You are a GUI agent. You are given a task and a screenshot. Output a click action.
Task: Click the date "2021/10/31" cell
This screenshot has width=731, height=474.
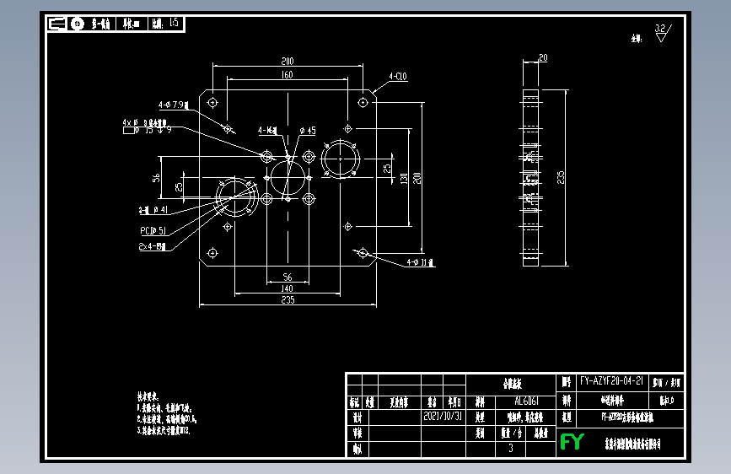tap(443, 416)
